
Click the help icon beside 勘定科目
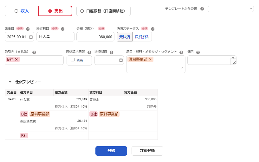coord(62,29)
